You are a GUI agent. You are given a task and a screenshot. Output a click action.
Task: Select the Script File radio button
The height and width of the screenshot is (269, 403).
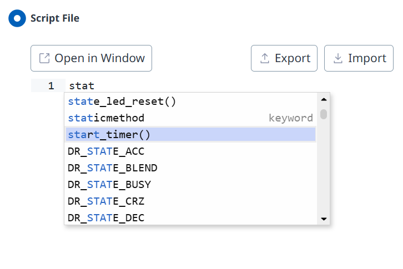click(x=17, y=18)
